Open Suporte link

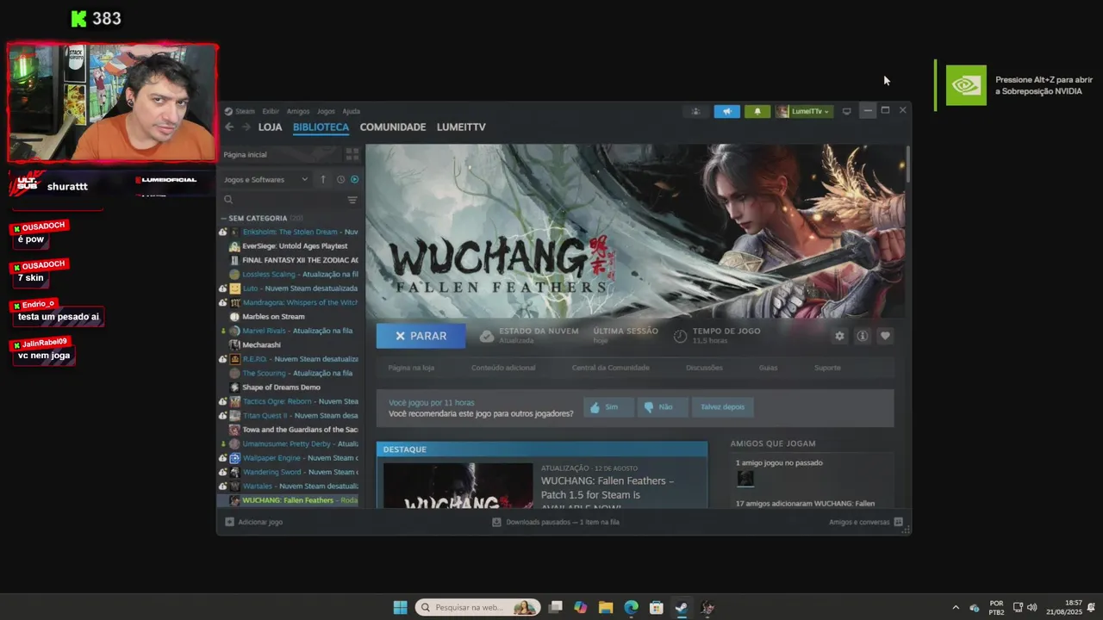point(827,368)
